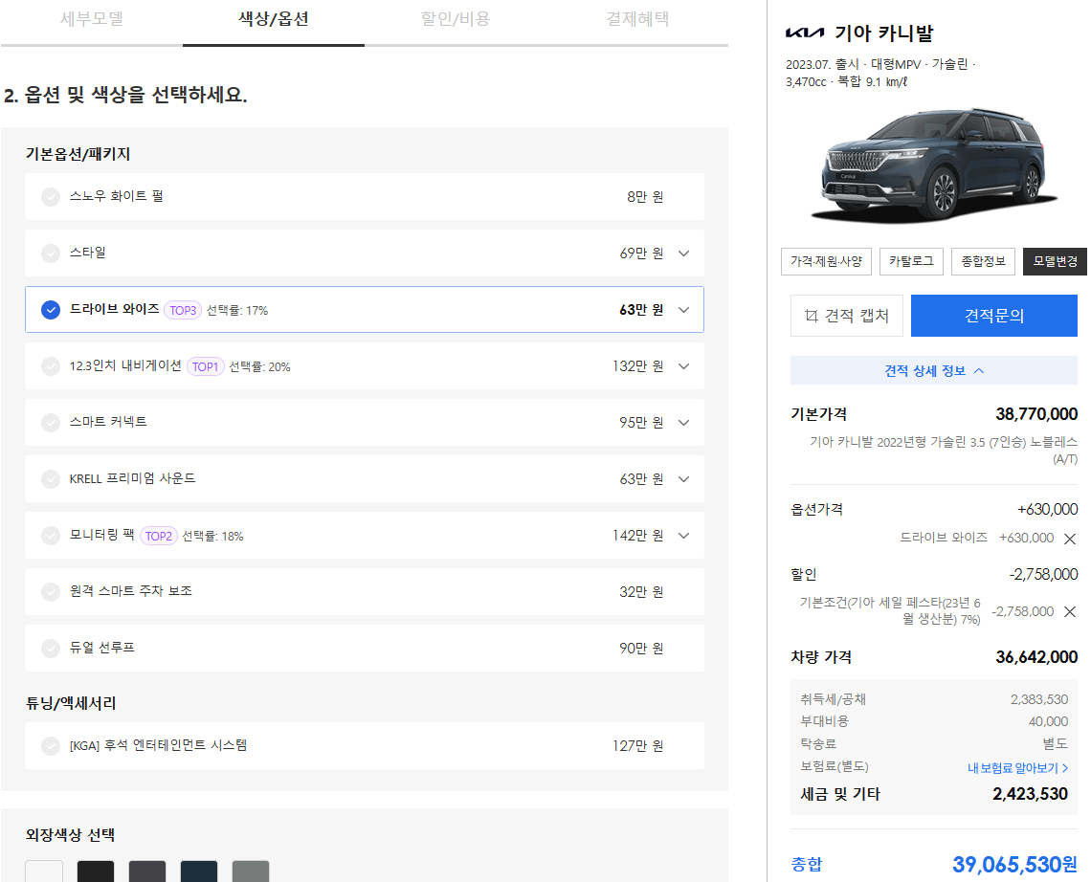Viewport: 1091px width, 882px height.
Task: Check 모니터링 팩 option
Action: click(50, 536)
